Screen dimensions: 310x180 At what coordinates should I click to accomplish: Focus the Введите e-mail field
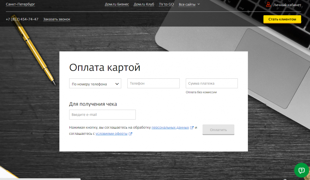tap(102, 115)
